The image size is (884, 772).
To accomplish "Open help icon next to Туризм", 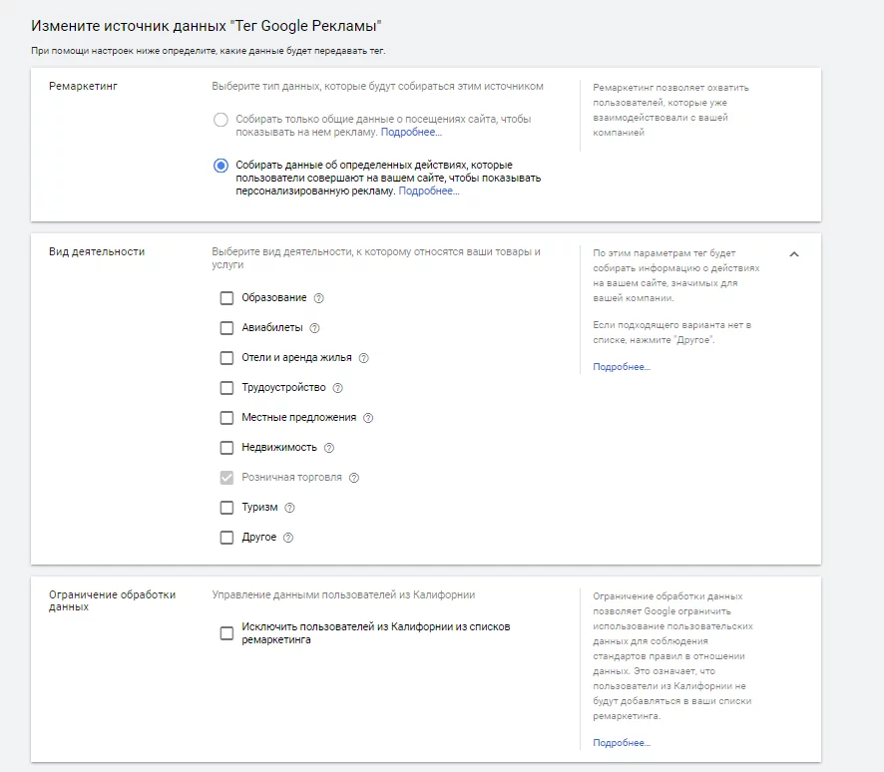I will point(289,507).
